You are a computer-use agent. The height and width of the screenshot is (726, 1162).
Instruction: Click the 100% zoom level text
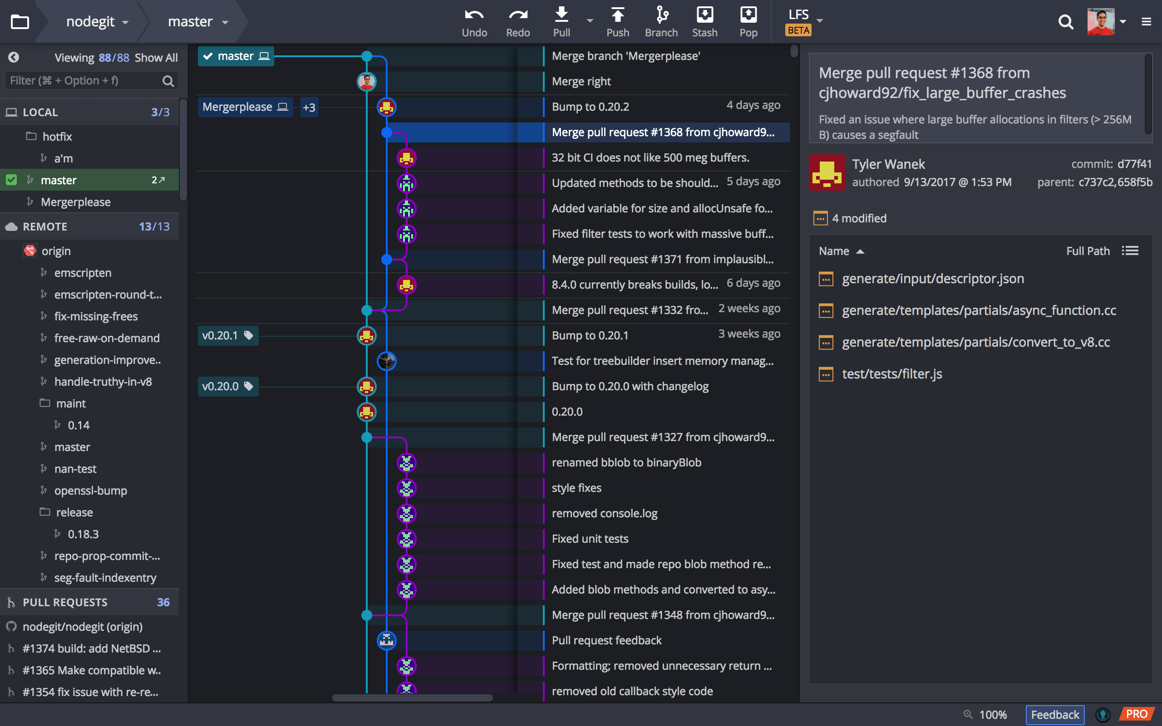click(993, 715)
